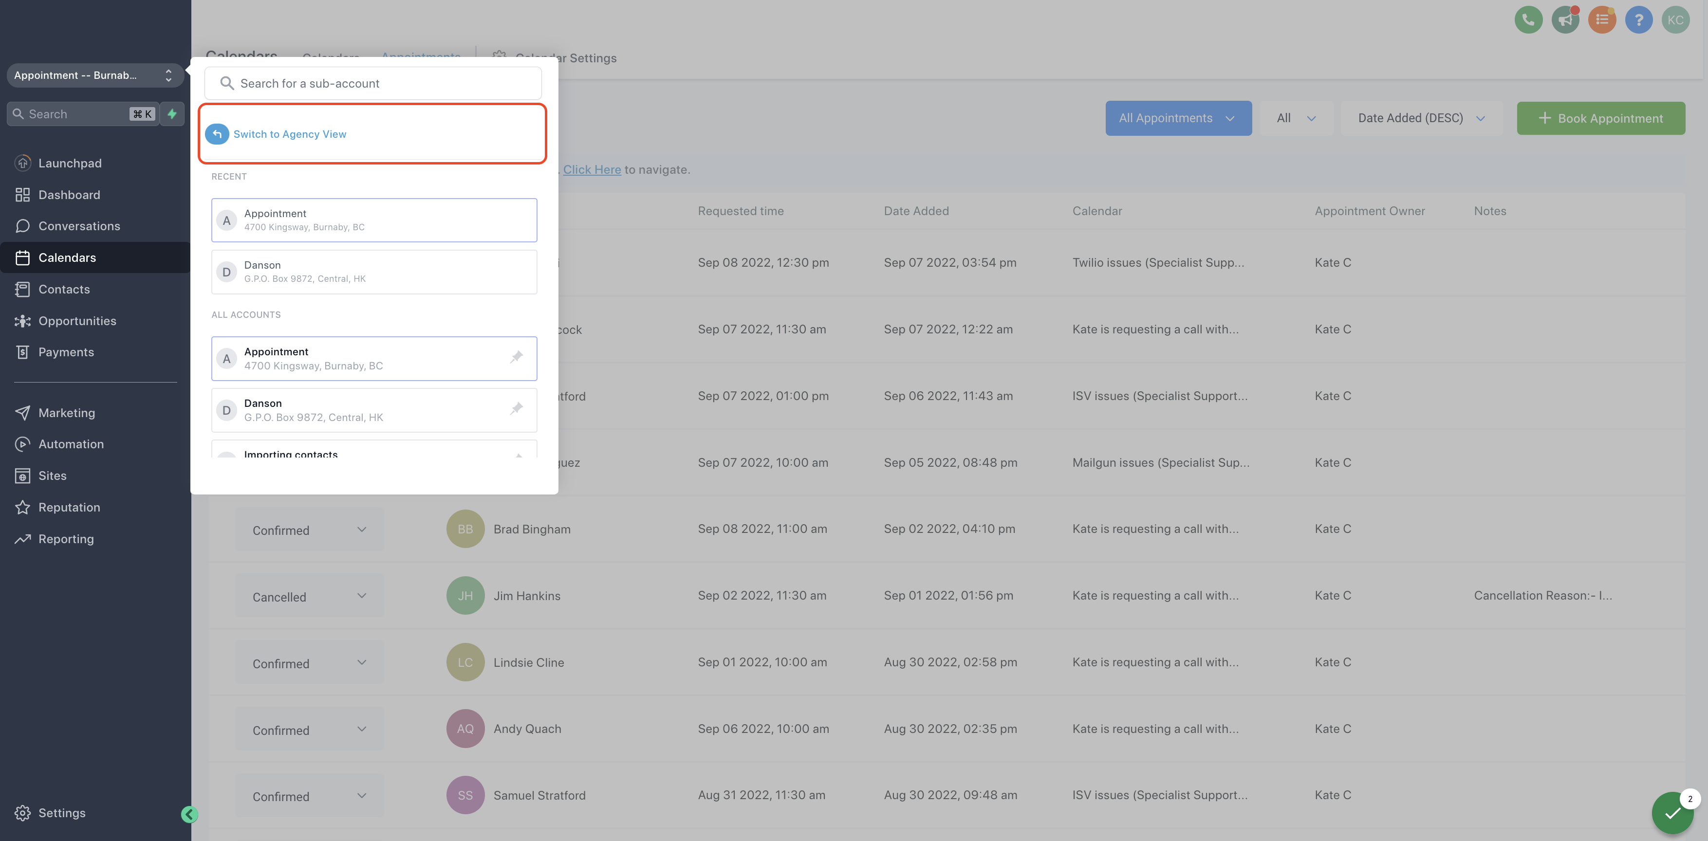Viewport: 1708px width, 841px height.
Task: Pin the Danson account in All Accounts
Action: coord(517,409)
